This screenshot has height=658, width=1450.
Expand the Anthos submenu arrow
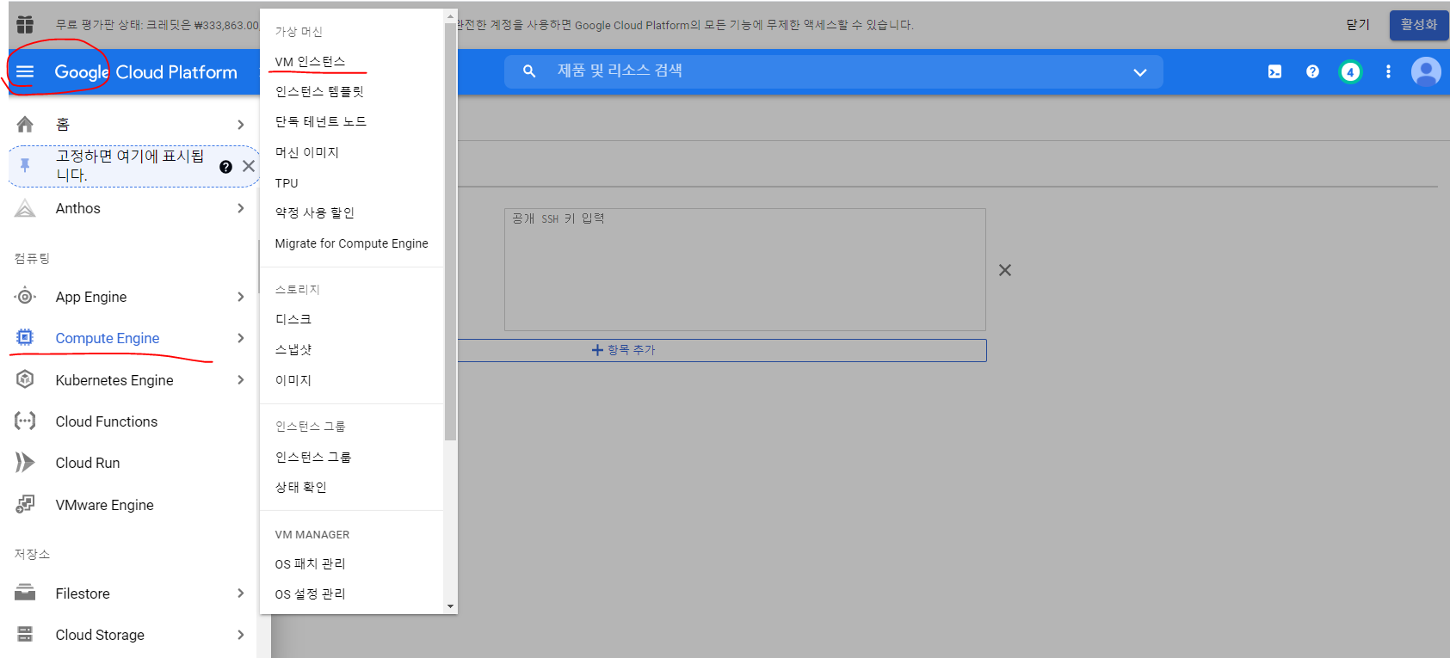tap(241, 208)
